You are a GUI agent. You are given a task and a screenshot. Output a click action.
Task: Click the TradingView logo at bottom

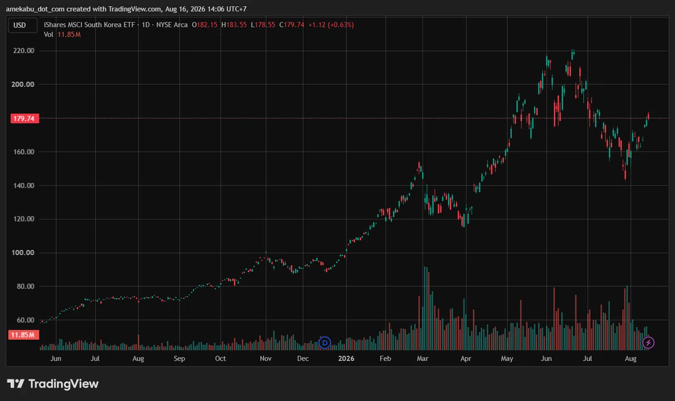point(53,384)
